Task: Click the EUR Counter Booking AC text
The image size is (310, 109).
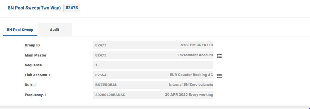Action: (191, 75)
